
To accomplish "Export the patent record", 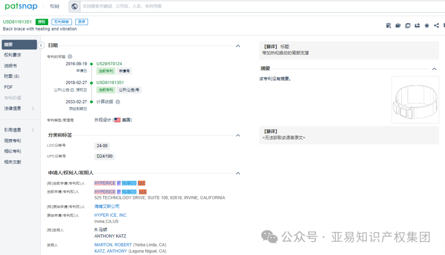I will (x=417, y=25).
